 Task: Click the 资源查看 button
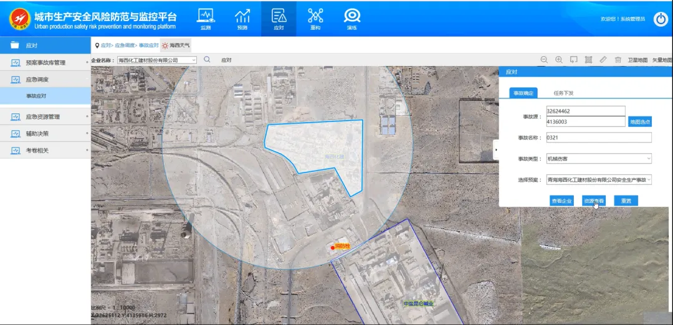(594, 200)
